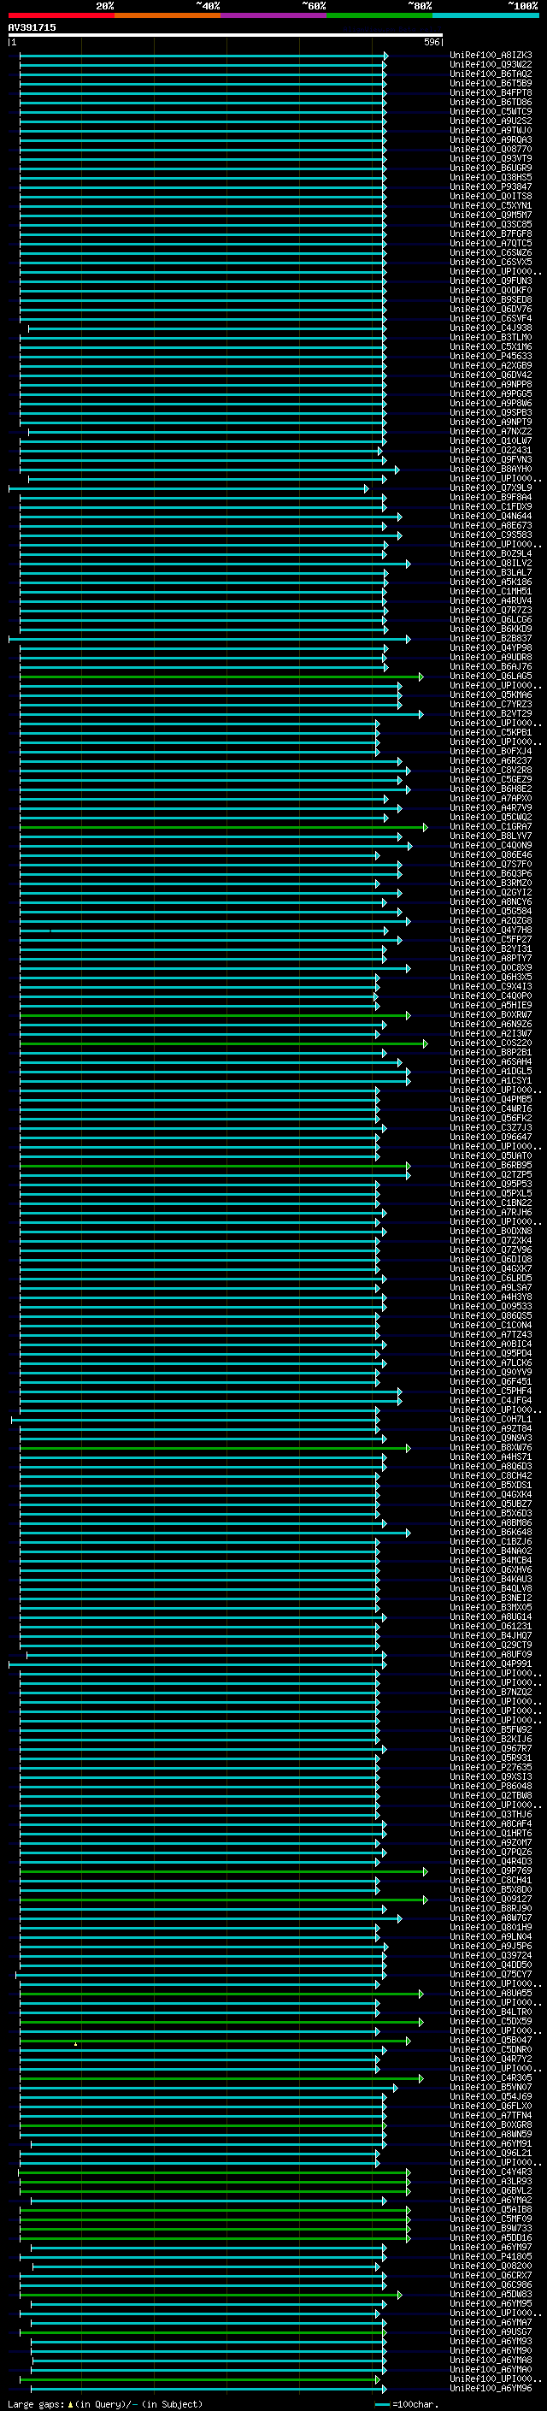Screen dimensions: 547x2411
Task: Select hit label UniRef100_A9NPP8
Action: pyautogui.click(x=491, y=384)
